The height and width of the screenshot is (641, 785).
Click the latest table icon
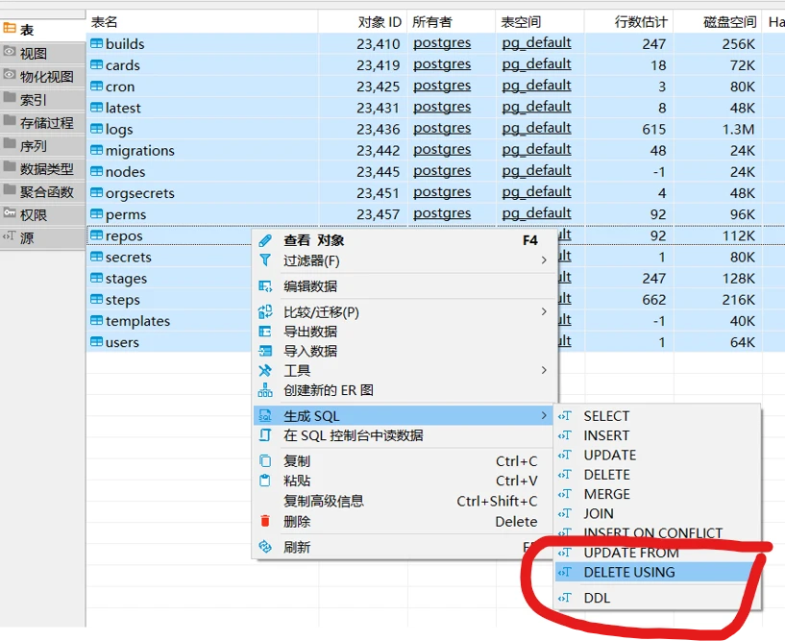coord(96,108)
